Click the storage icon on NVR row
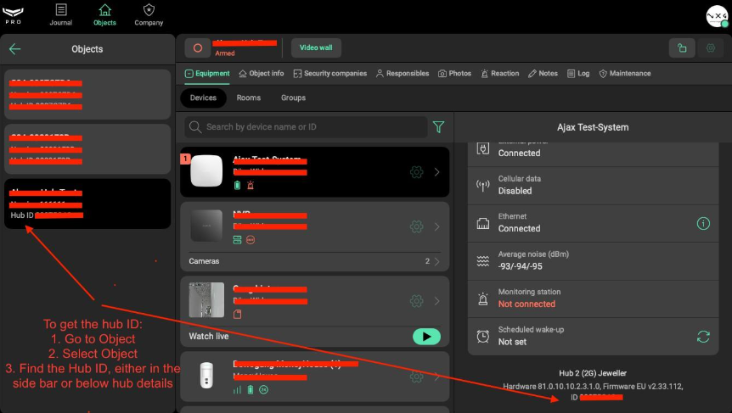The image size is (732, 413). coord(237,240)
